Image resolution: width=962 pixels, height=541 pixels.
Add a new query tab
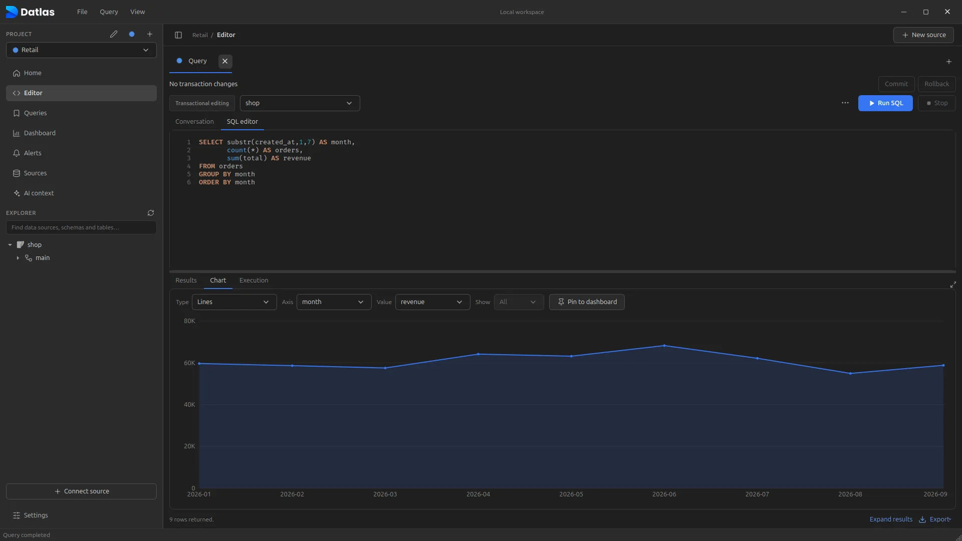(948, 62)
